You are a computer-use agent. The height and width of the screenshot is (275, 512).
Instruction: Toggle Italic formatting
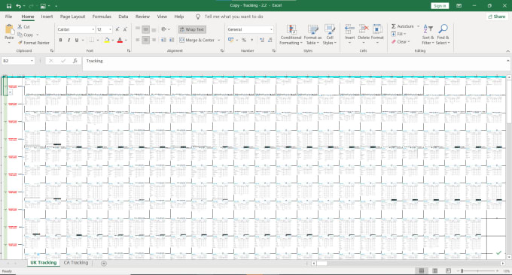pyautogui.click(x=69, y=40)
